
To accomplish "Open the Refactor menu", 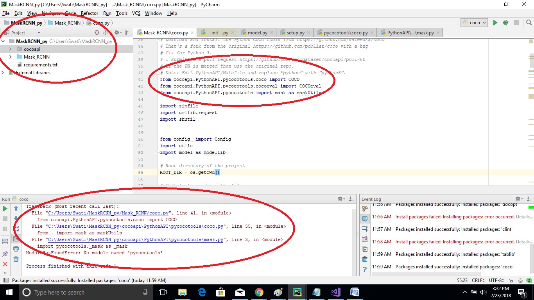I will point(90,13).
